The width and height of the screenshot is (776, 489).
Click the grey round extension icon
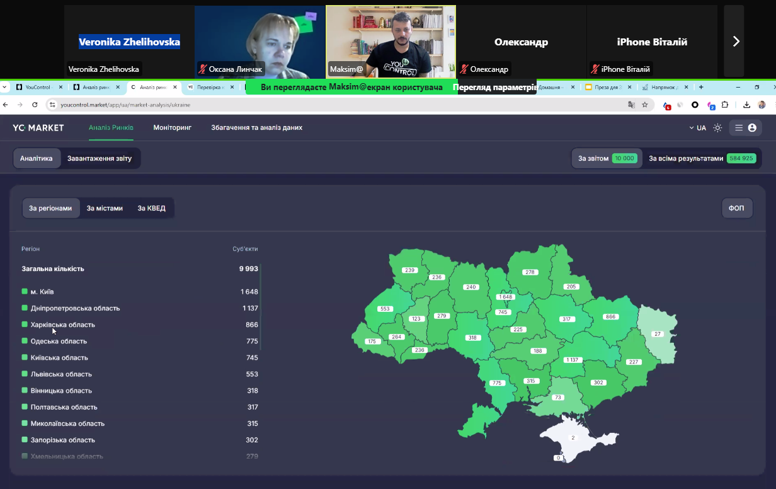click(x=681, y=105)
